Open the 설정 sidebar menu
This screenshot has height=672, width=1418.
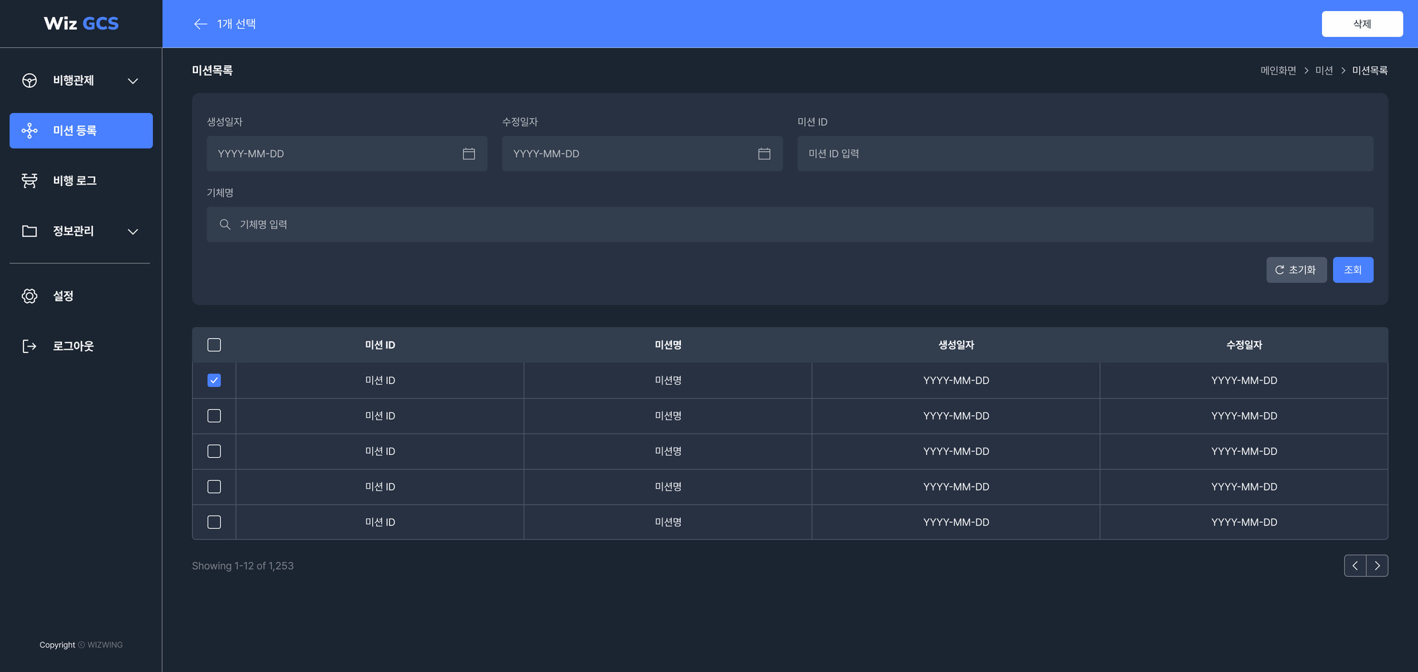81,296
